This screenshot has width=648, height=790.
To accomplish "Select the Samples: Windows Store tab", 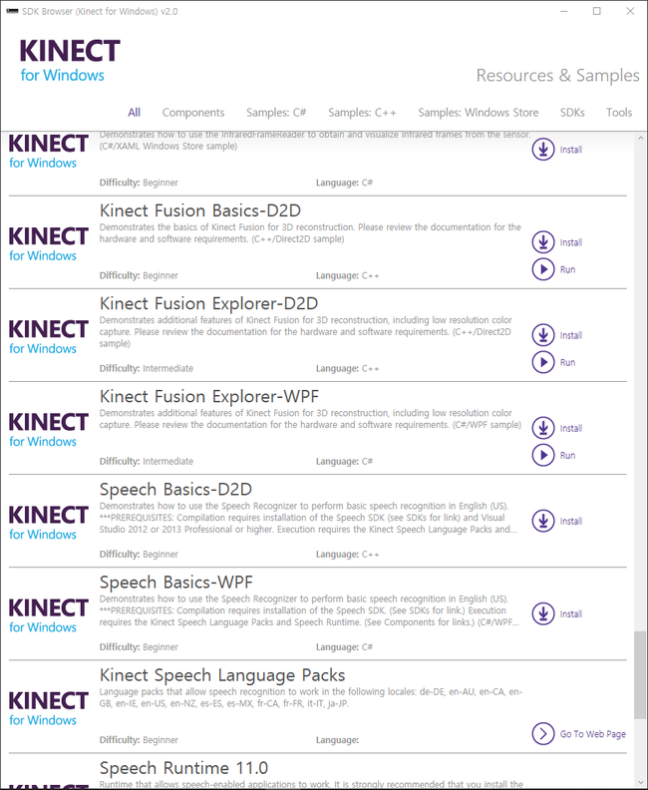I will coord(478,113).
